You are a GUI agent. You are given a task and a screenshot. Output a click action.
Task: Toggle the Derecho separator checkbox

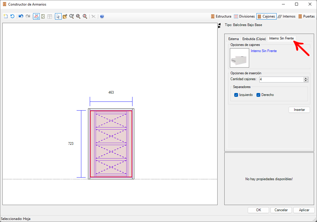pyautogui.click(x=258, y=95)
